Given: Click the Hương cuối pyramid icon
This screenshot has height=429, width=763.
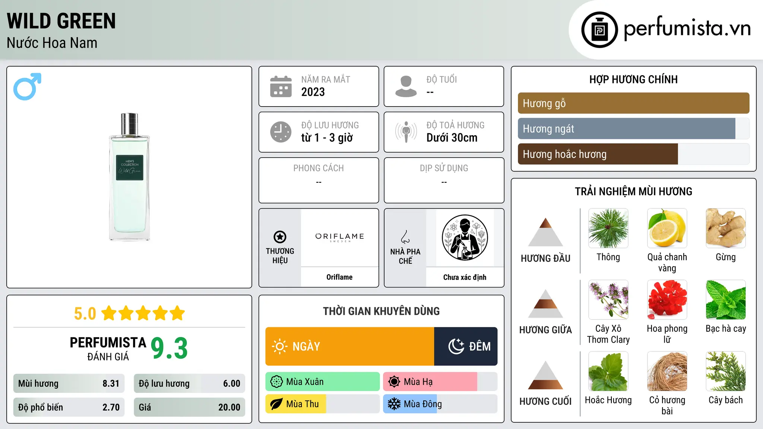Looking at the screenshot, I should (x=545, y=375).
